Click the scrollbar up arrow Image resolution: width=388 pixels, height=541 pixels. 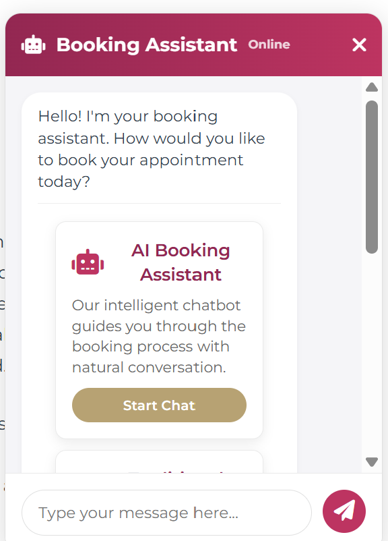click(x=371, y=87)
